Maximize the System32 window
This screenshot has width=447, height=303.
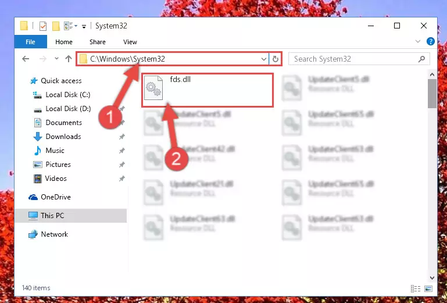coord(397,26)
